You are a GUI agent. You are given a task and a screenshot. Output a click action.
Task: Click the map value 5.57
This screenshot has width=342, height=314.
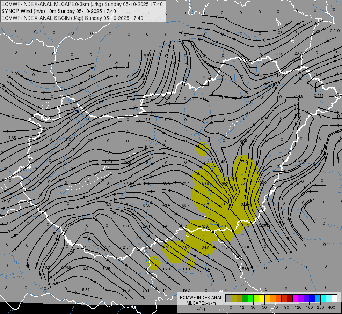click(86, 290)
